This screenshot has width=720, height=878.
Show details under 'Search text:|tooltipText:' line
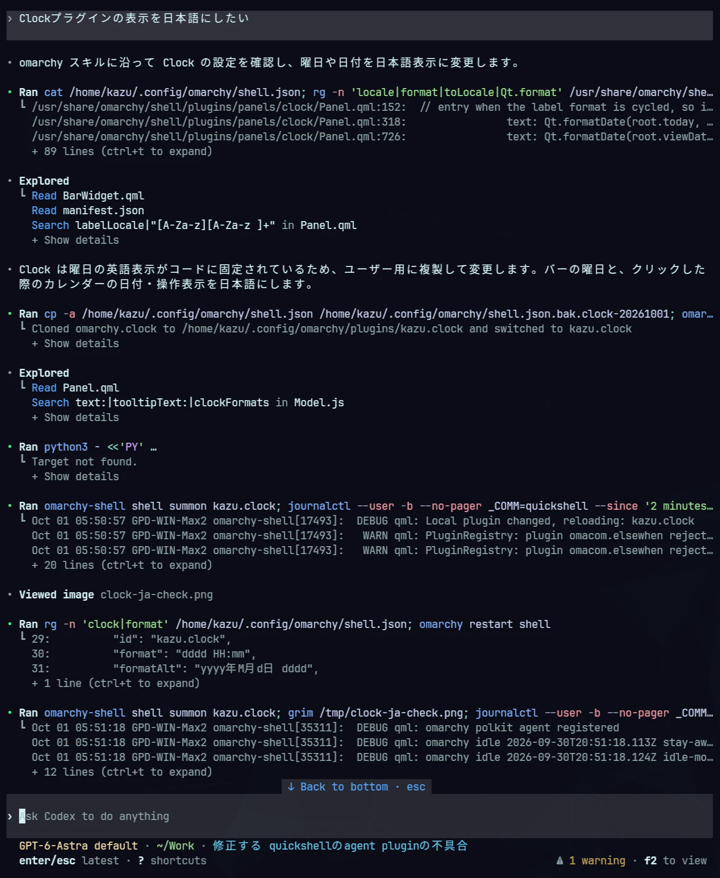tap(75, 417)
